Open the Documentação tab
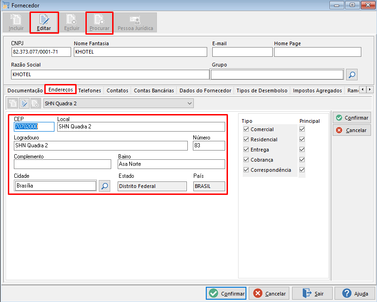The height and width of the screenshot is (302, 377). coord(25,91)
